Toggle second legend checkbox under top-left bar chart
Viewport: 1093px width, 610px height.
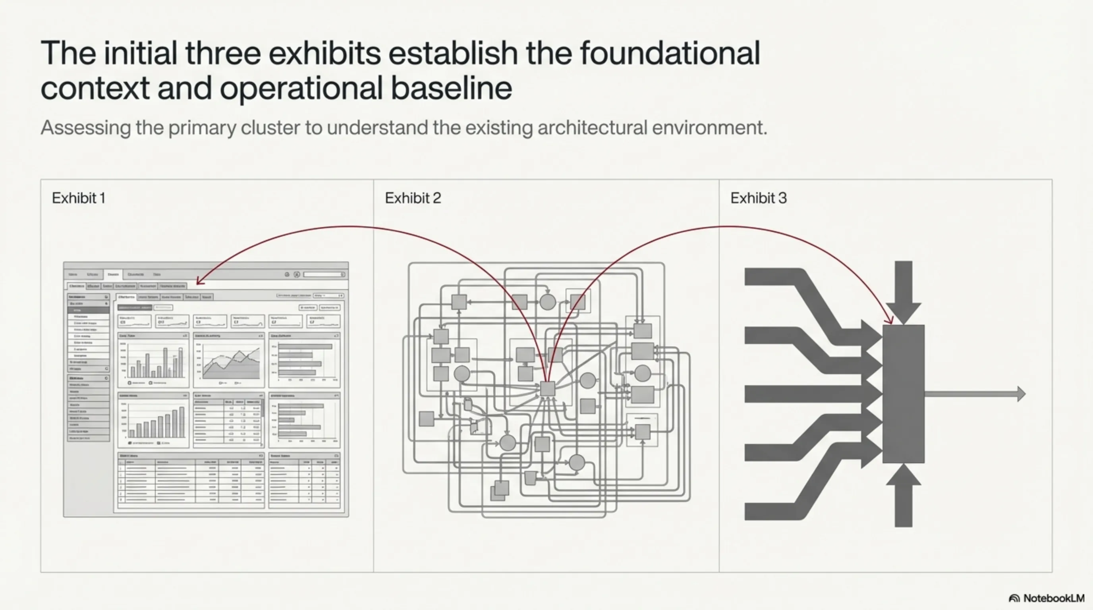(151, 382)
